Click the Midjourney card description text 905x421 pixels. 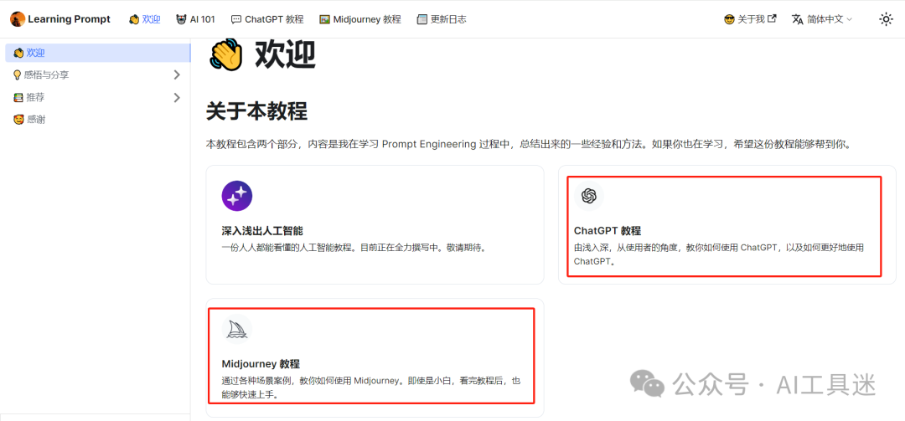click(x=371, y=388)
